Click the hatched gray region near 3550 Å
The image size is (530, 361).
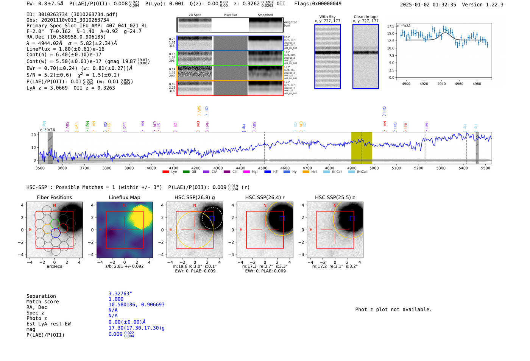[x=50, y=148]
